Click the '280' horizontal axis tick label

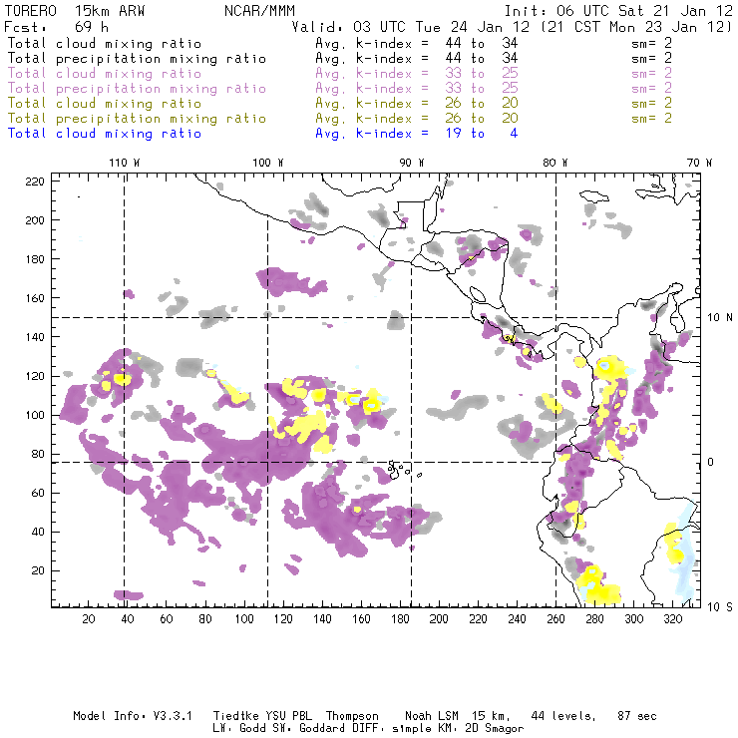[x=595, y=619]
